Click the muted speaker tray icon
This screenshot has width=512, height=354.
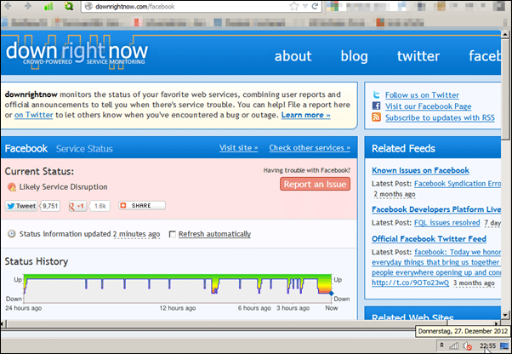point(467,345)
